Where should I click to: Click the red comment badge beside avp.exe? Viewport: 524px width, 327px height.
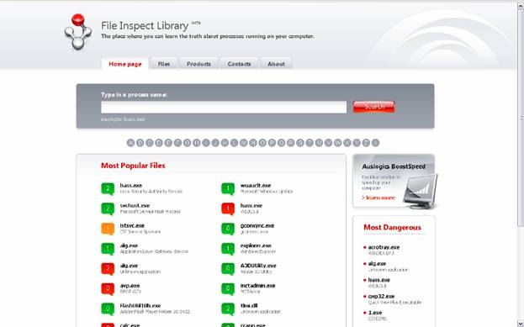click(x=108, y=289)
